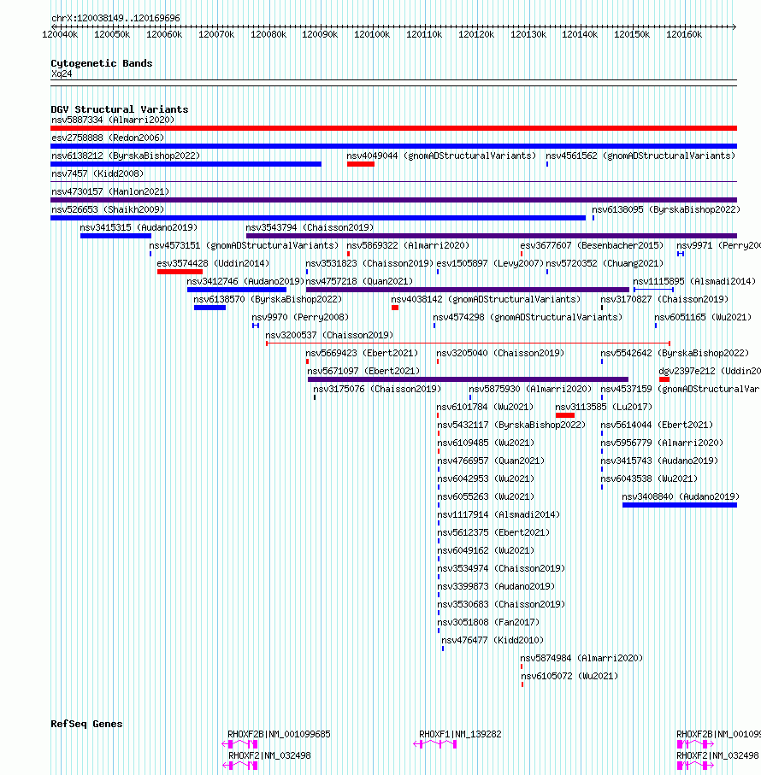Viewport: 761px width, 775px height.
Task: Open the nsv6109485 (Wu2021) label
Action: pyautogui.click(x=486, y=443)
